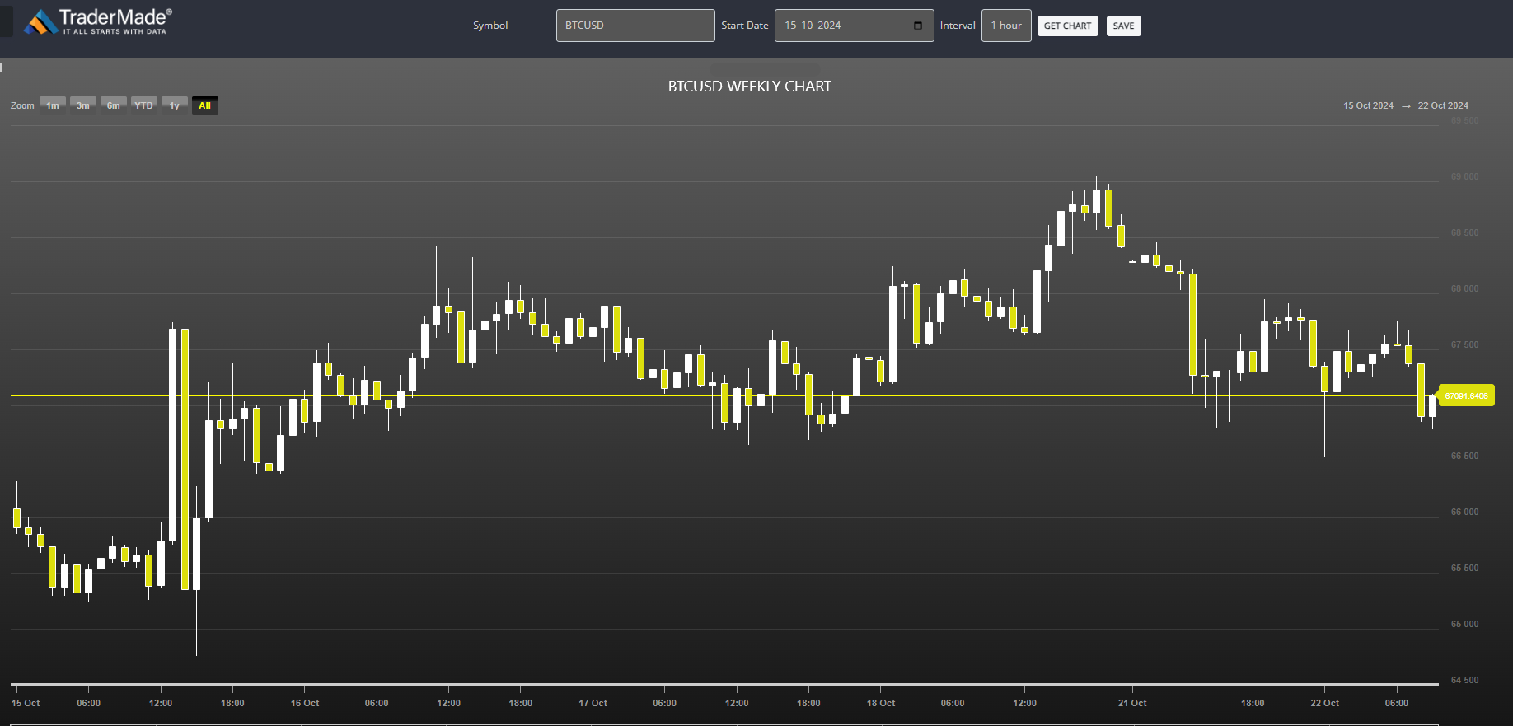Viewport: 1513px width, 726px height.
Task: Open the date picker calendar icon
Action: coord(918,26)
